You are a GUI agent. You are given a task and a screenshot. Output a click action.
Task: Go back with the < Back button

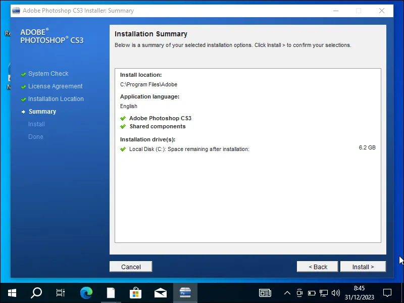pos(318,267)
